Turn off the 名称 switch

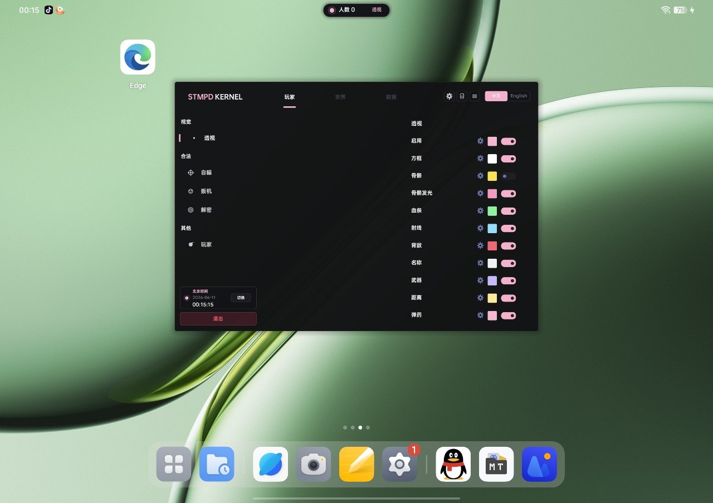[509, 263]
